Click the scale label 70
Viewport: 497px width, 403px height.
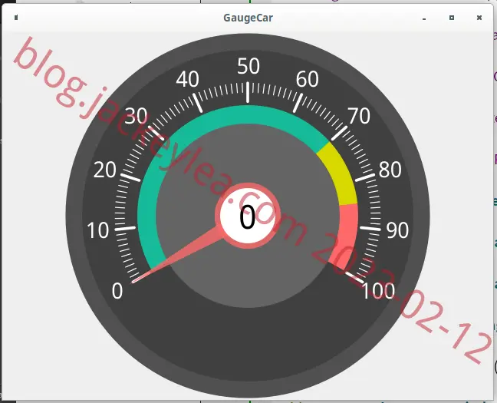(359, 116)
